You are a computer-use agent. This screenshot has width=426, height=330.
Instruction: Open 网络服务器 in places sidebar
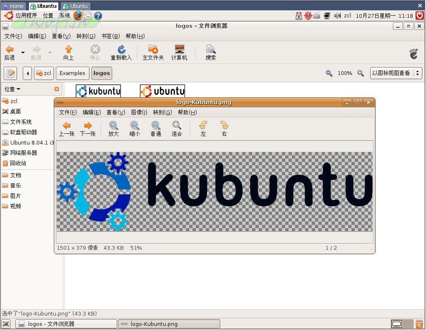[x=19, y=153]
